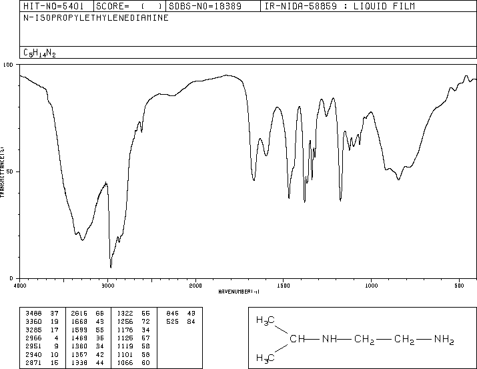Click the 100 tick label on transmittance axis

(8, 65)
